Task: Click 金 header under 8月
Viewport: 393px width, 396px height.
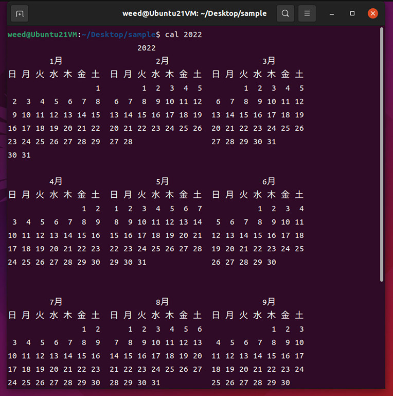Action: (x=184, y=315)
